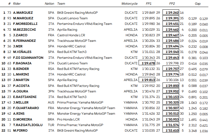
Task: Select the boxed FP2 time 1'32.610
Action: [172, 130]
